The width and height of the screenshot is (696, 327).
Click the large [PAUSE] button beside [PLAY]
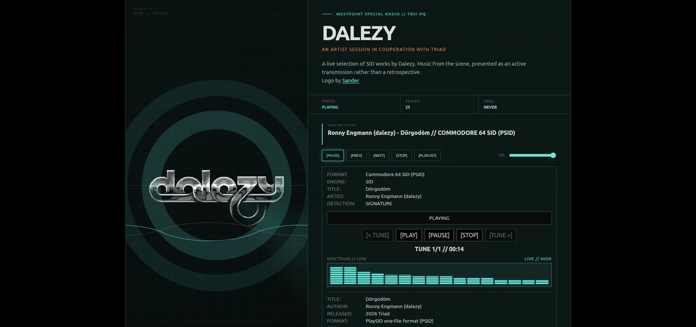[439, 235]
